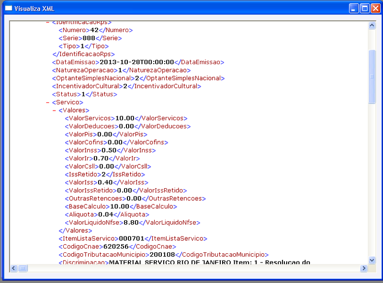The height and width of the screenshot is (283, 383).
Task: Click the vertical scrollbar down arrow
Action: 372,260
